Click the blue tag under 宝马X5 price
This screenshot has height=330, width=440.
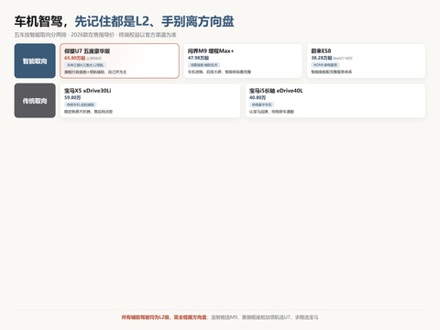[81, 104]
